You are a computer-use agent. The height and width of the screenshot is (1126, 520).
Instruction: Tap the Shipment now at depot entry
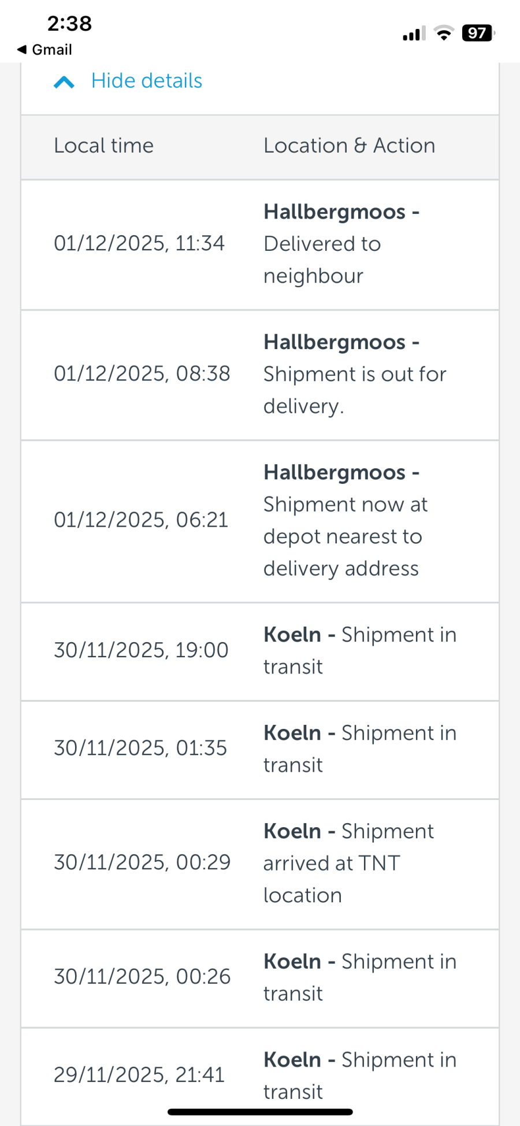345,520
